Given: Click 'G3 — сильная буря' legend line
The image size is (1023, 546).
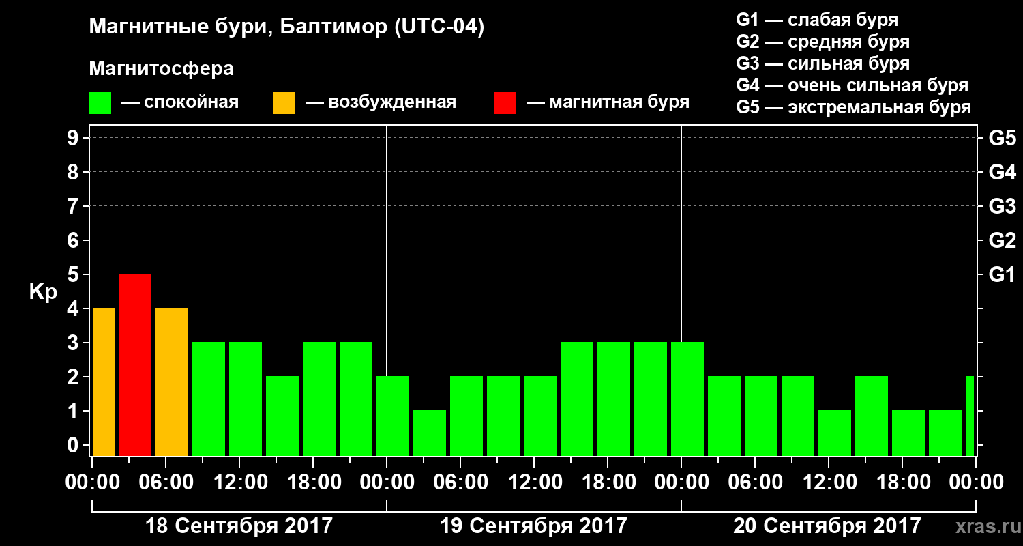Looking at the screenshot, I should pyautogui.click(x=822, y=63).
